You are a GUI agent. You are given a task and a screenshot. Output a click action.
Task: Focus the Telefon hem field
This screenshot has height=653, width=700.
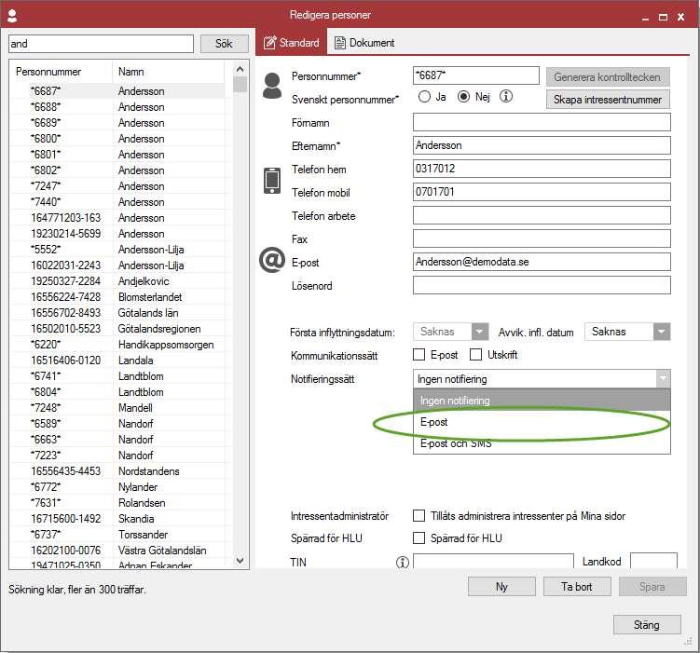[542, 169]
